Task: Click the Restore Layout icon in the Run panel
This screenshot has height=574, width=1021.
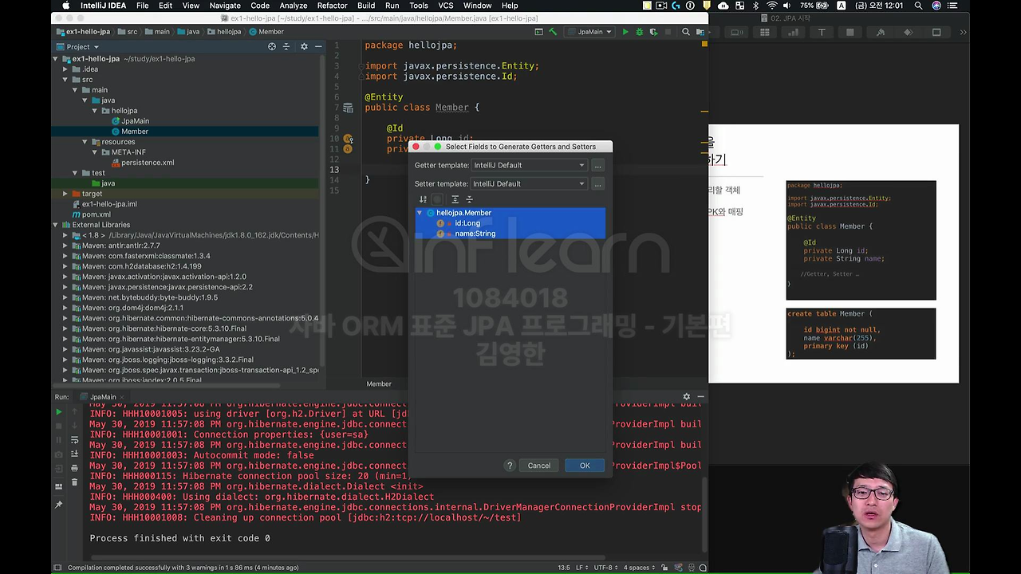Action: click(x=58, y=486)
